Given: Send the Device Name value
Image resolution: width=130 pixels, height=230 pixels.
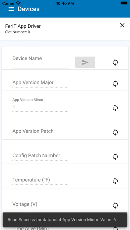Looking at the screenshot, I should (x=85, y=62).
